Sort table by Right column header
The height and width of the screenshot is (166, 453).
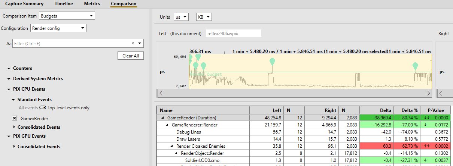(x=321, y=110)
